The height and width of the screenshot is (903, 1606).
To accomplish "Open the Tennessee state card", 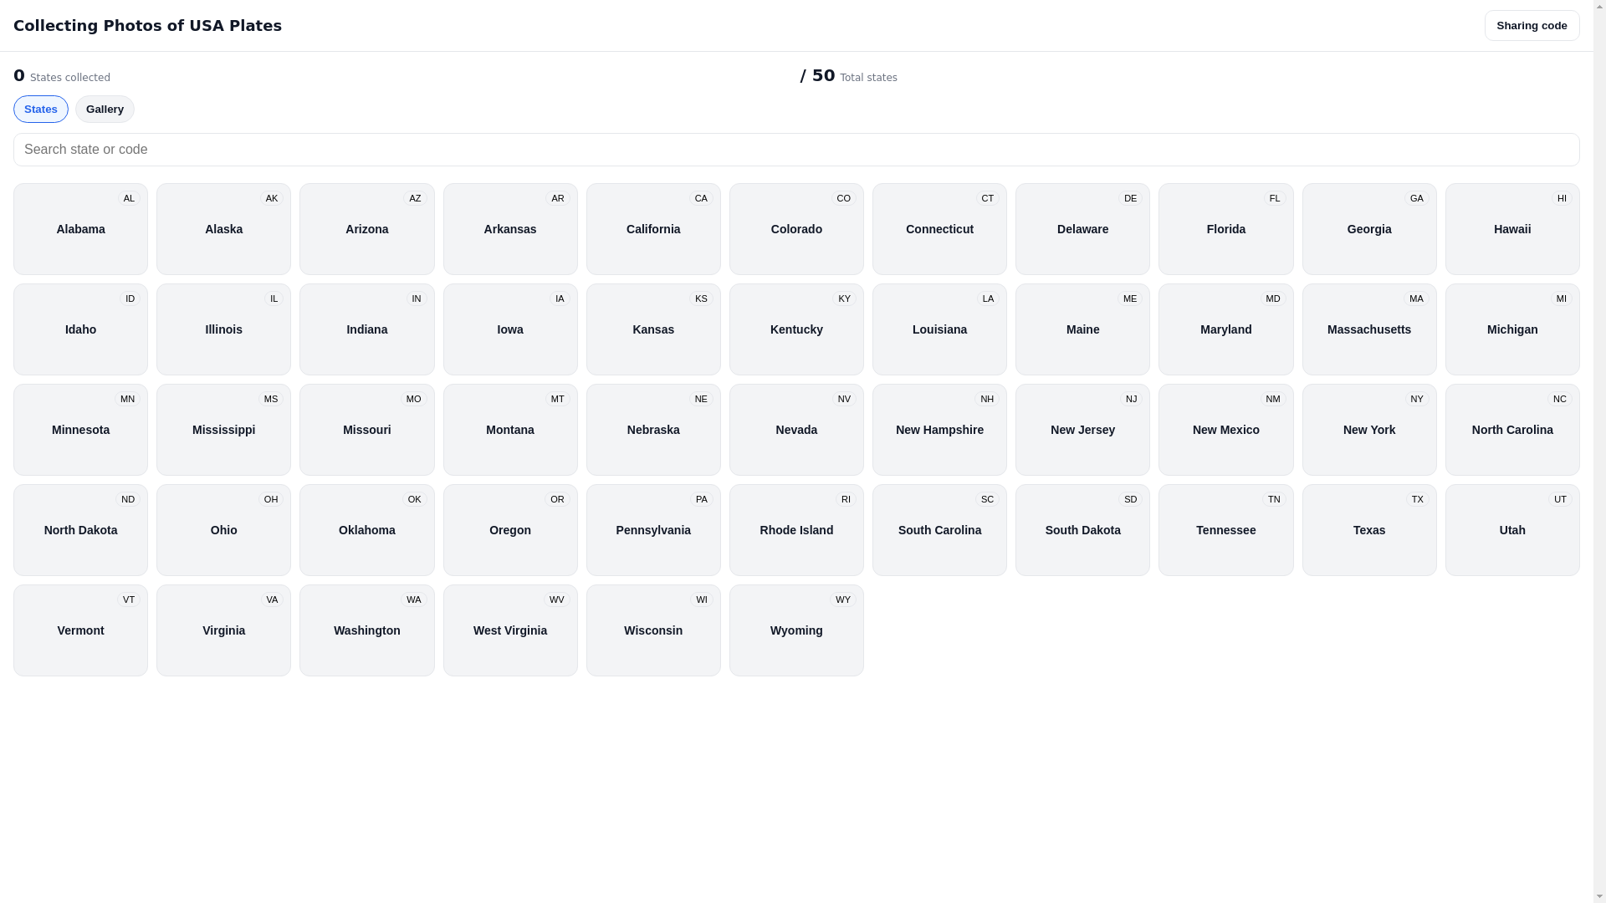I will coord(1226,530).
